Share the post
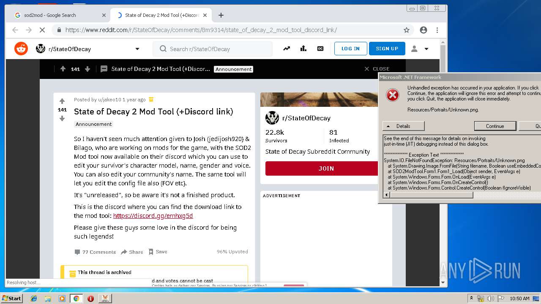The image size is (541, 304). (x=132, y=252)
